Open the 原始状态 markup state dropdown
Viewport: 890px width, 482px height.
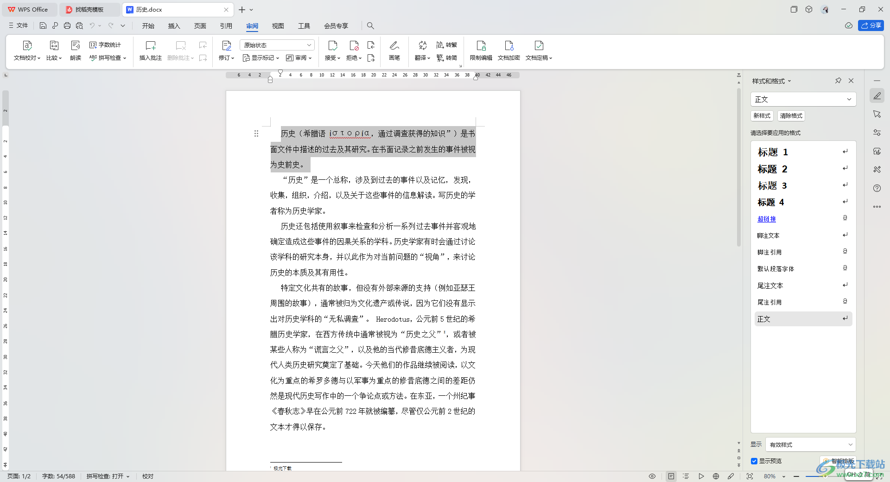click(x=277, y=45)
